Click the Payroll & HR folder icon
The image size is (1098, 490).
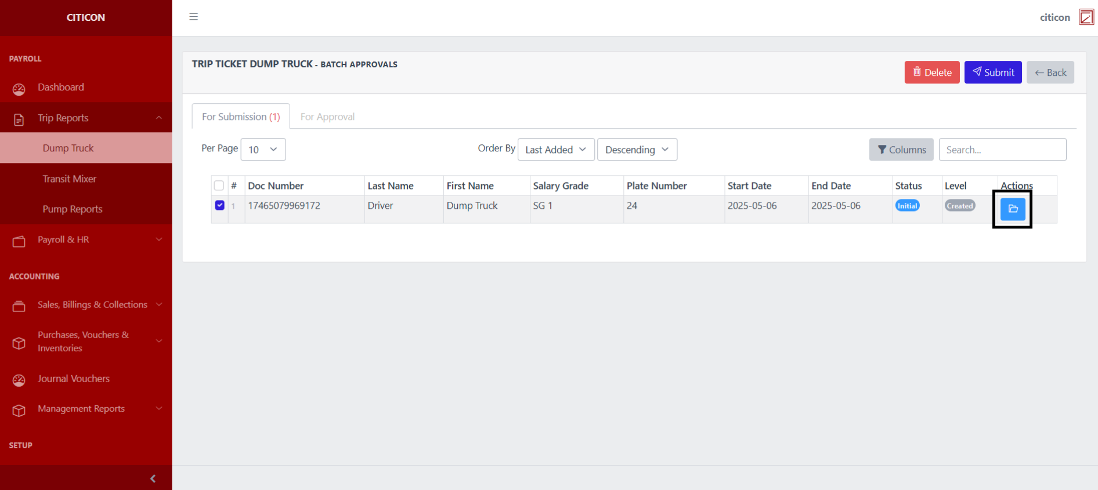click(19, 241)
